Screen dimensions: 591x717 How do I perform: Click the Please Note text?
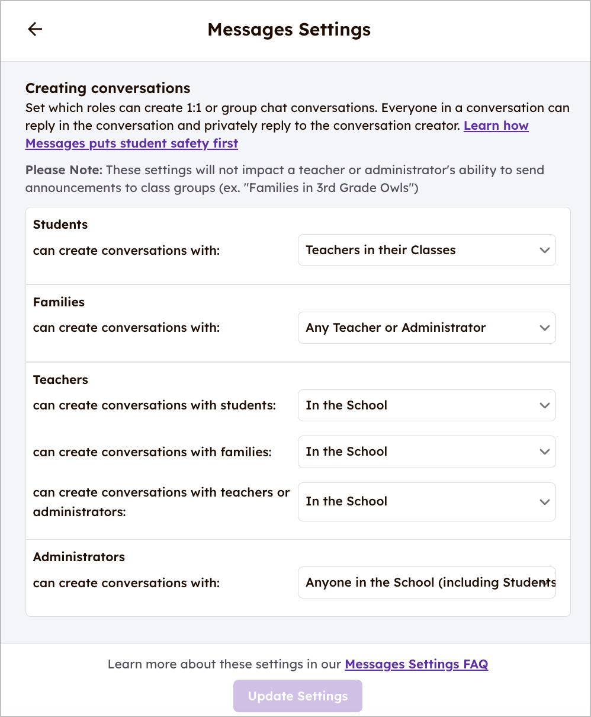coord(63,170)
